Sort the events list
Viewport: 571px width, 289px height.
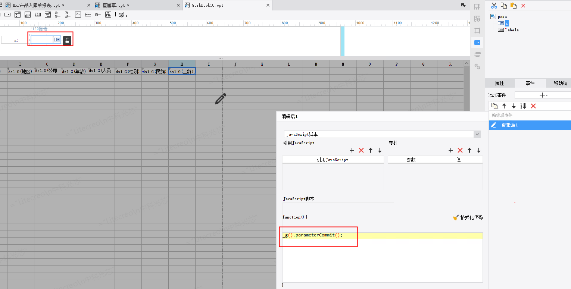pos(524,106)
